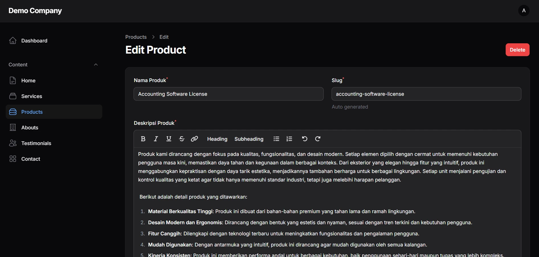Open the Contact section

pos(31,159)
